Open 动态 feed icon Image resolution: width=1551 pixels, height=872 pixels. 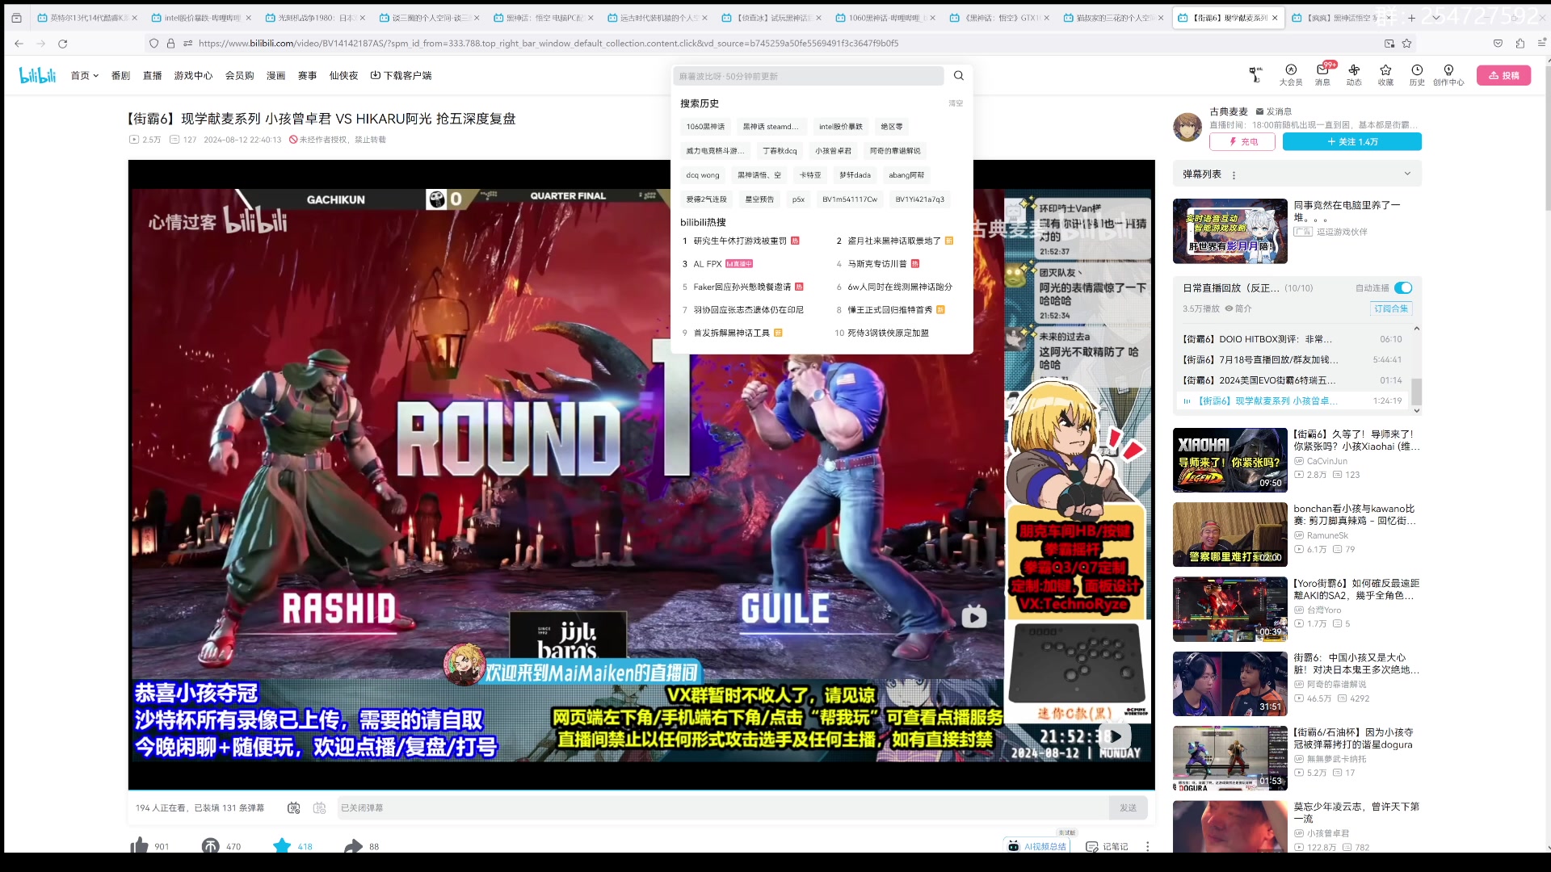pyautogui.click(x=1354, y=74)
